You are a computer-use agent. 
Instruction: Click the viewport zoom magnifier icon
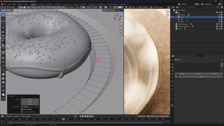point(121,24)
